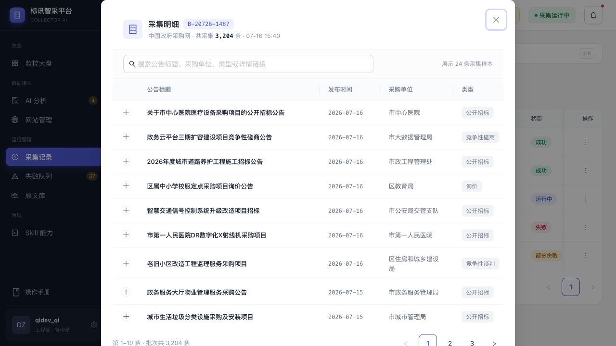
Task: Expand row 区属中小学校服定点采购项目
Action: pyautogui.click(x=126, y=185)
